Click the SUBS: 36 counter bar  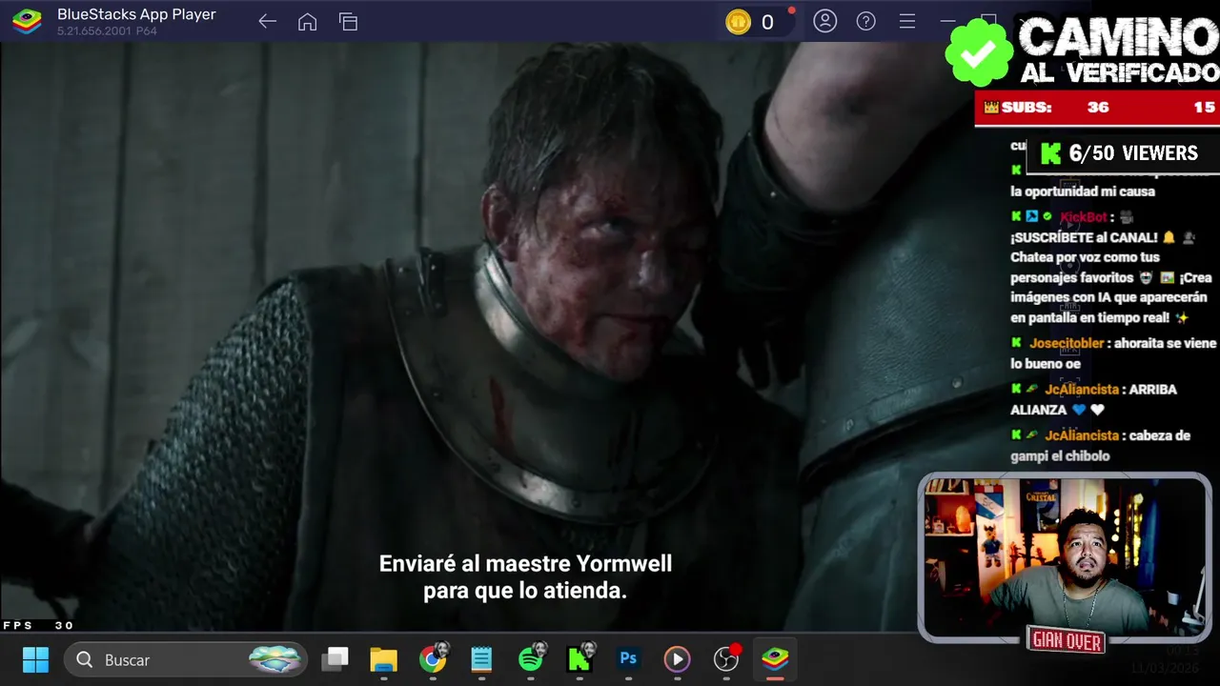(x=1097, y=108)
